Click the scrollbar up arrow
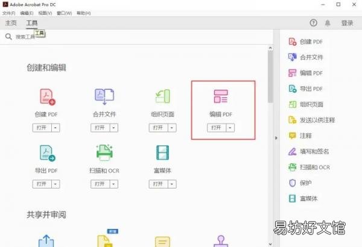The width and height of the screenshot is (362, 247). pyautogui.click(x=270, y=48)
